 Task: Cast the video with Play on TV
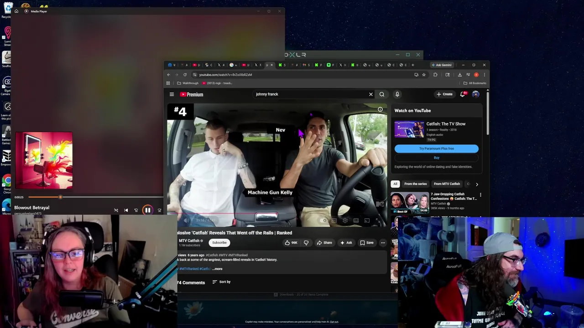(x=367, y=220)
